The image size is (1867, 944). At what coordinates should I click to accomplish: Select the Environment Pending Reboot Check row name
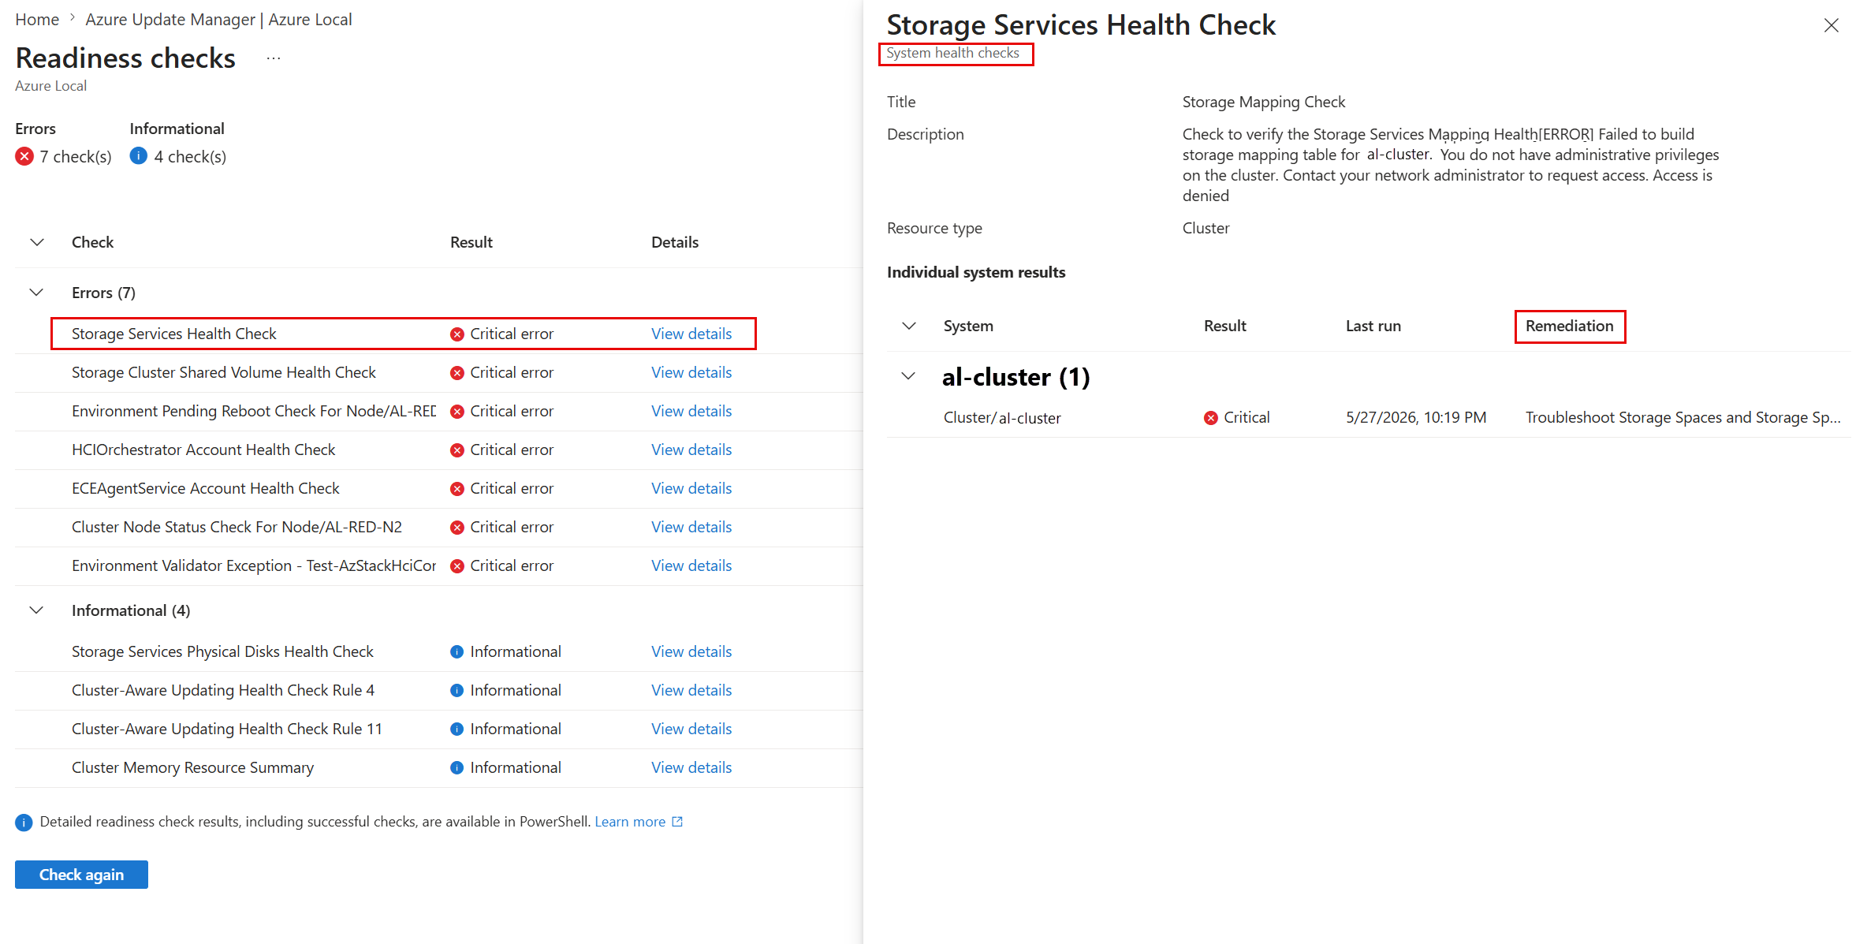(x=254, y=411)
